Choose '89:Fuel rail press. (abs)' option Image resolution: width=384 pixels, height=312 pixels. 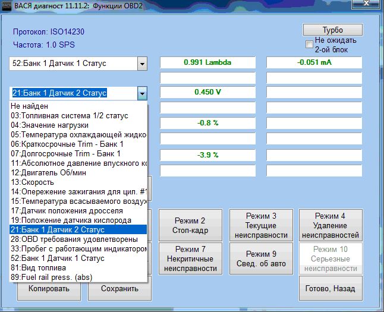[x=78, y=277]
